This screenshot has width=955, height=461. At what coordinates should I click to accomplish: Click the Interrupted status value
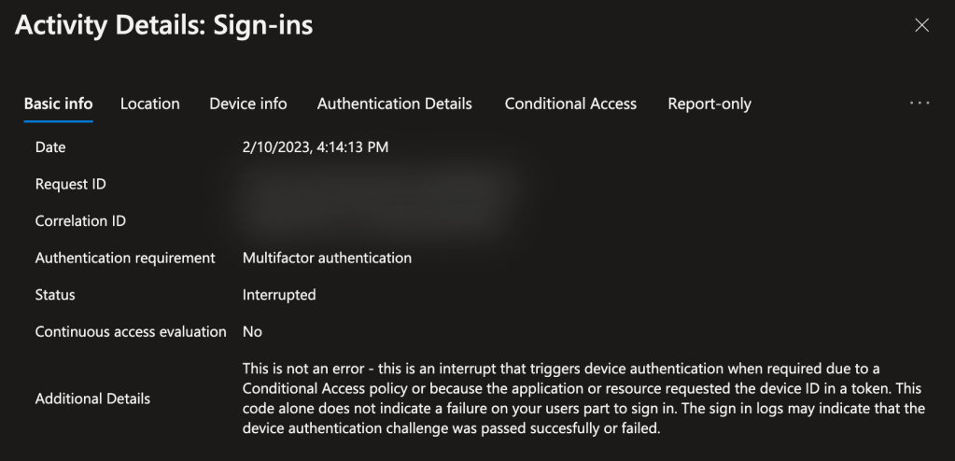[x=279, y=295]
